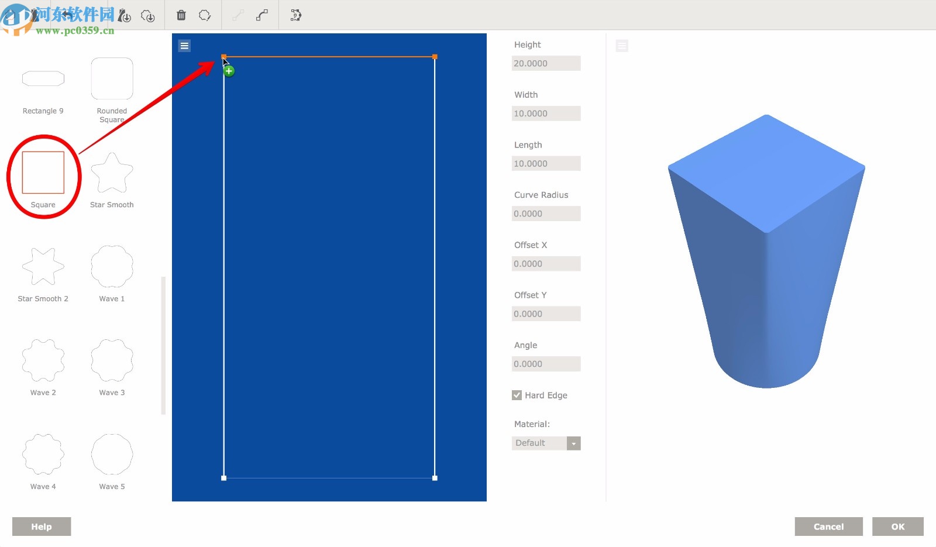Expand the right panel menu icon
Viewport: 936px width, 547px height.
[622, 45]
